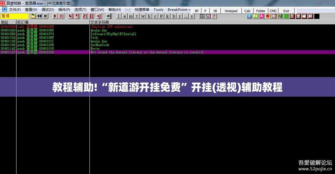The image size is (335, 174).
Task: Click the Step Into icon
Action: (x=71, y=16)
